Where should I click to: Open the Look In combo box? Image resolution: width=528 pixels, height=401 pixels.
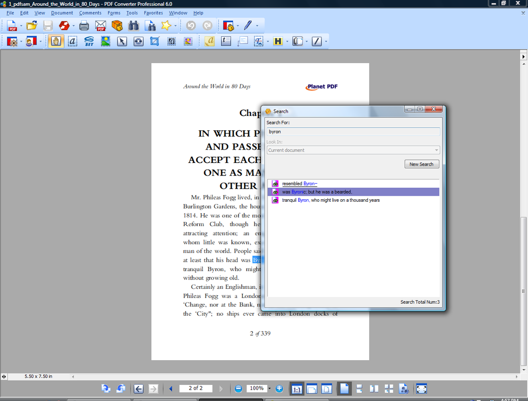click(x=353, y=150)
